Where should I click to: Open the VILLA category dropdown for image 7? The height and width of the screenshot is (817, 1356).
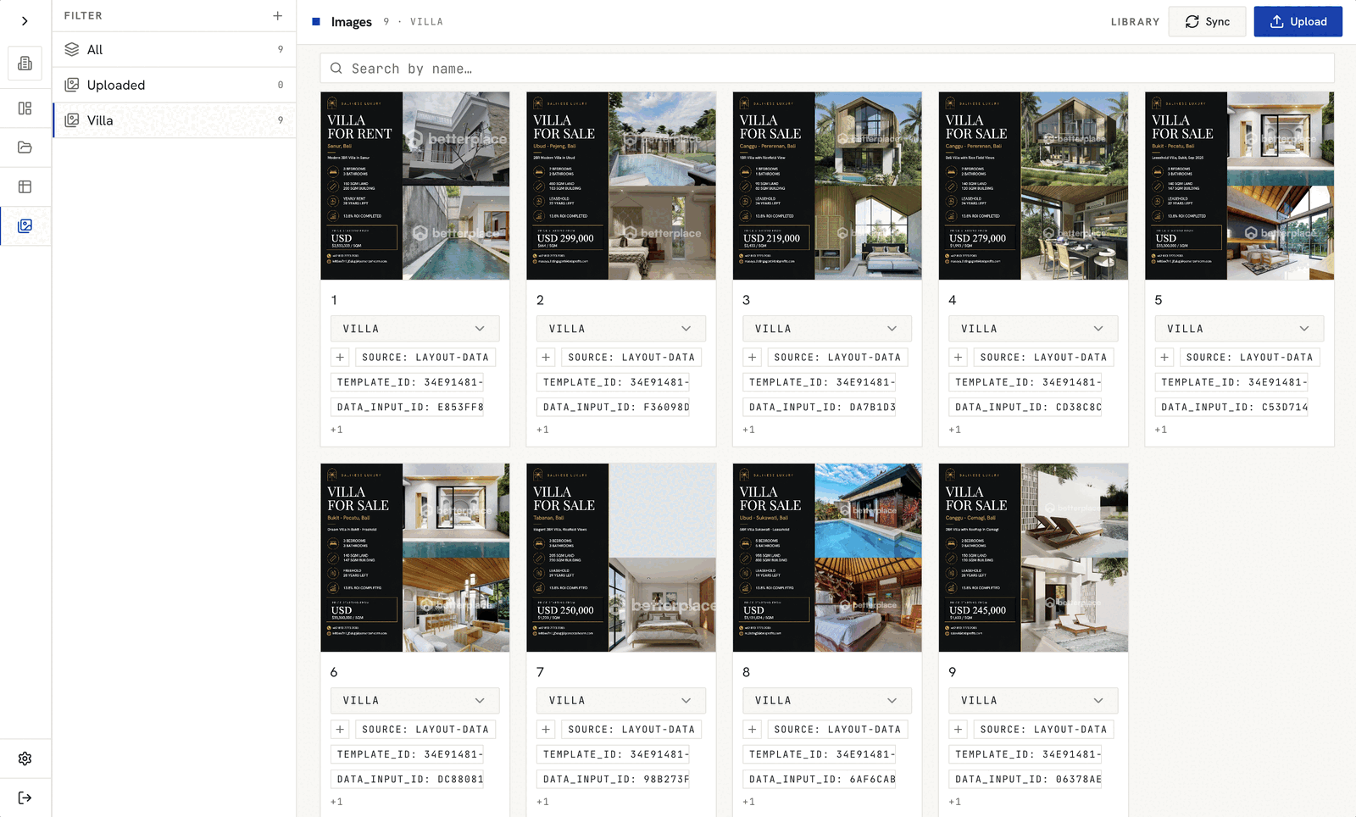[x=620, y=701]
